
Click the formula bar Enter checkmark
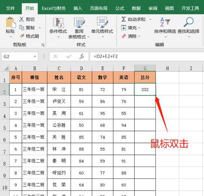pyautogui.click(x=69, y=56)
